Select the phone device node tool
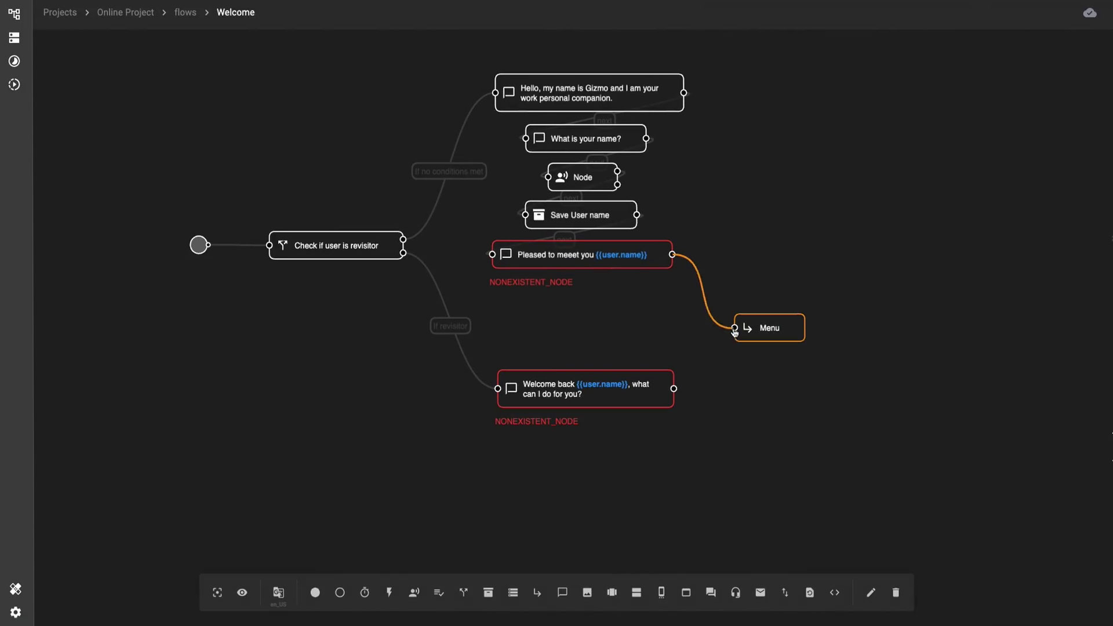 [661, 592]
